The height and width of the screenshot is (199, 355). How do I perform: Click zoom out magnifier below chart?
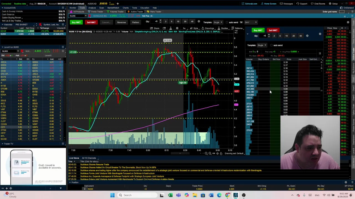(206, 153)
